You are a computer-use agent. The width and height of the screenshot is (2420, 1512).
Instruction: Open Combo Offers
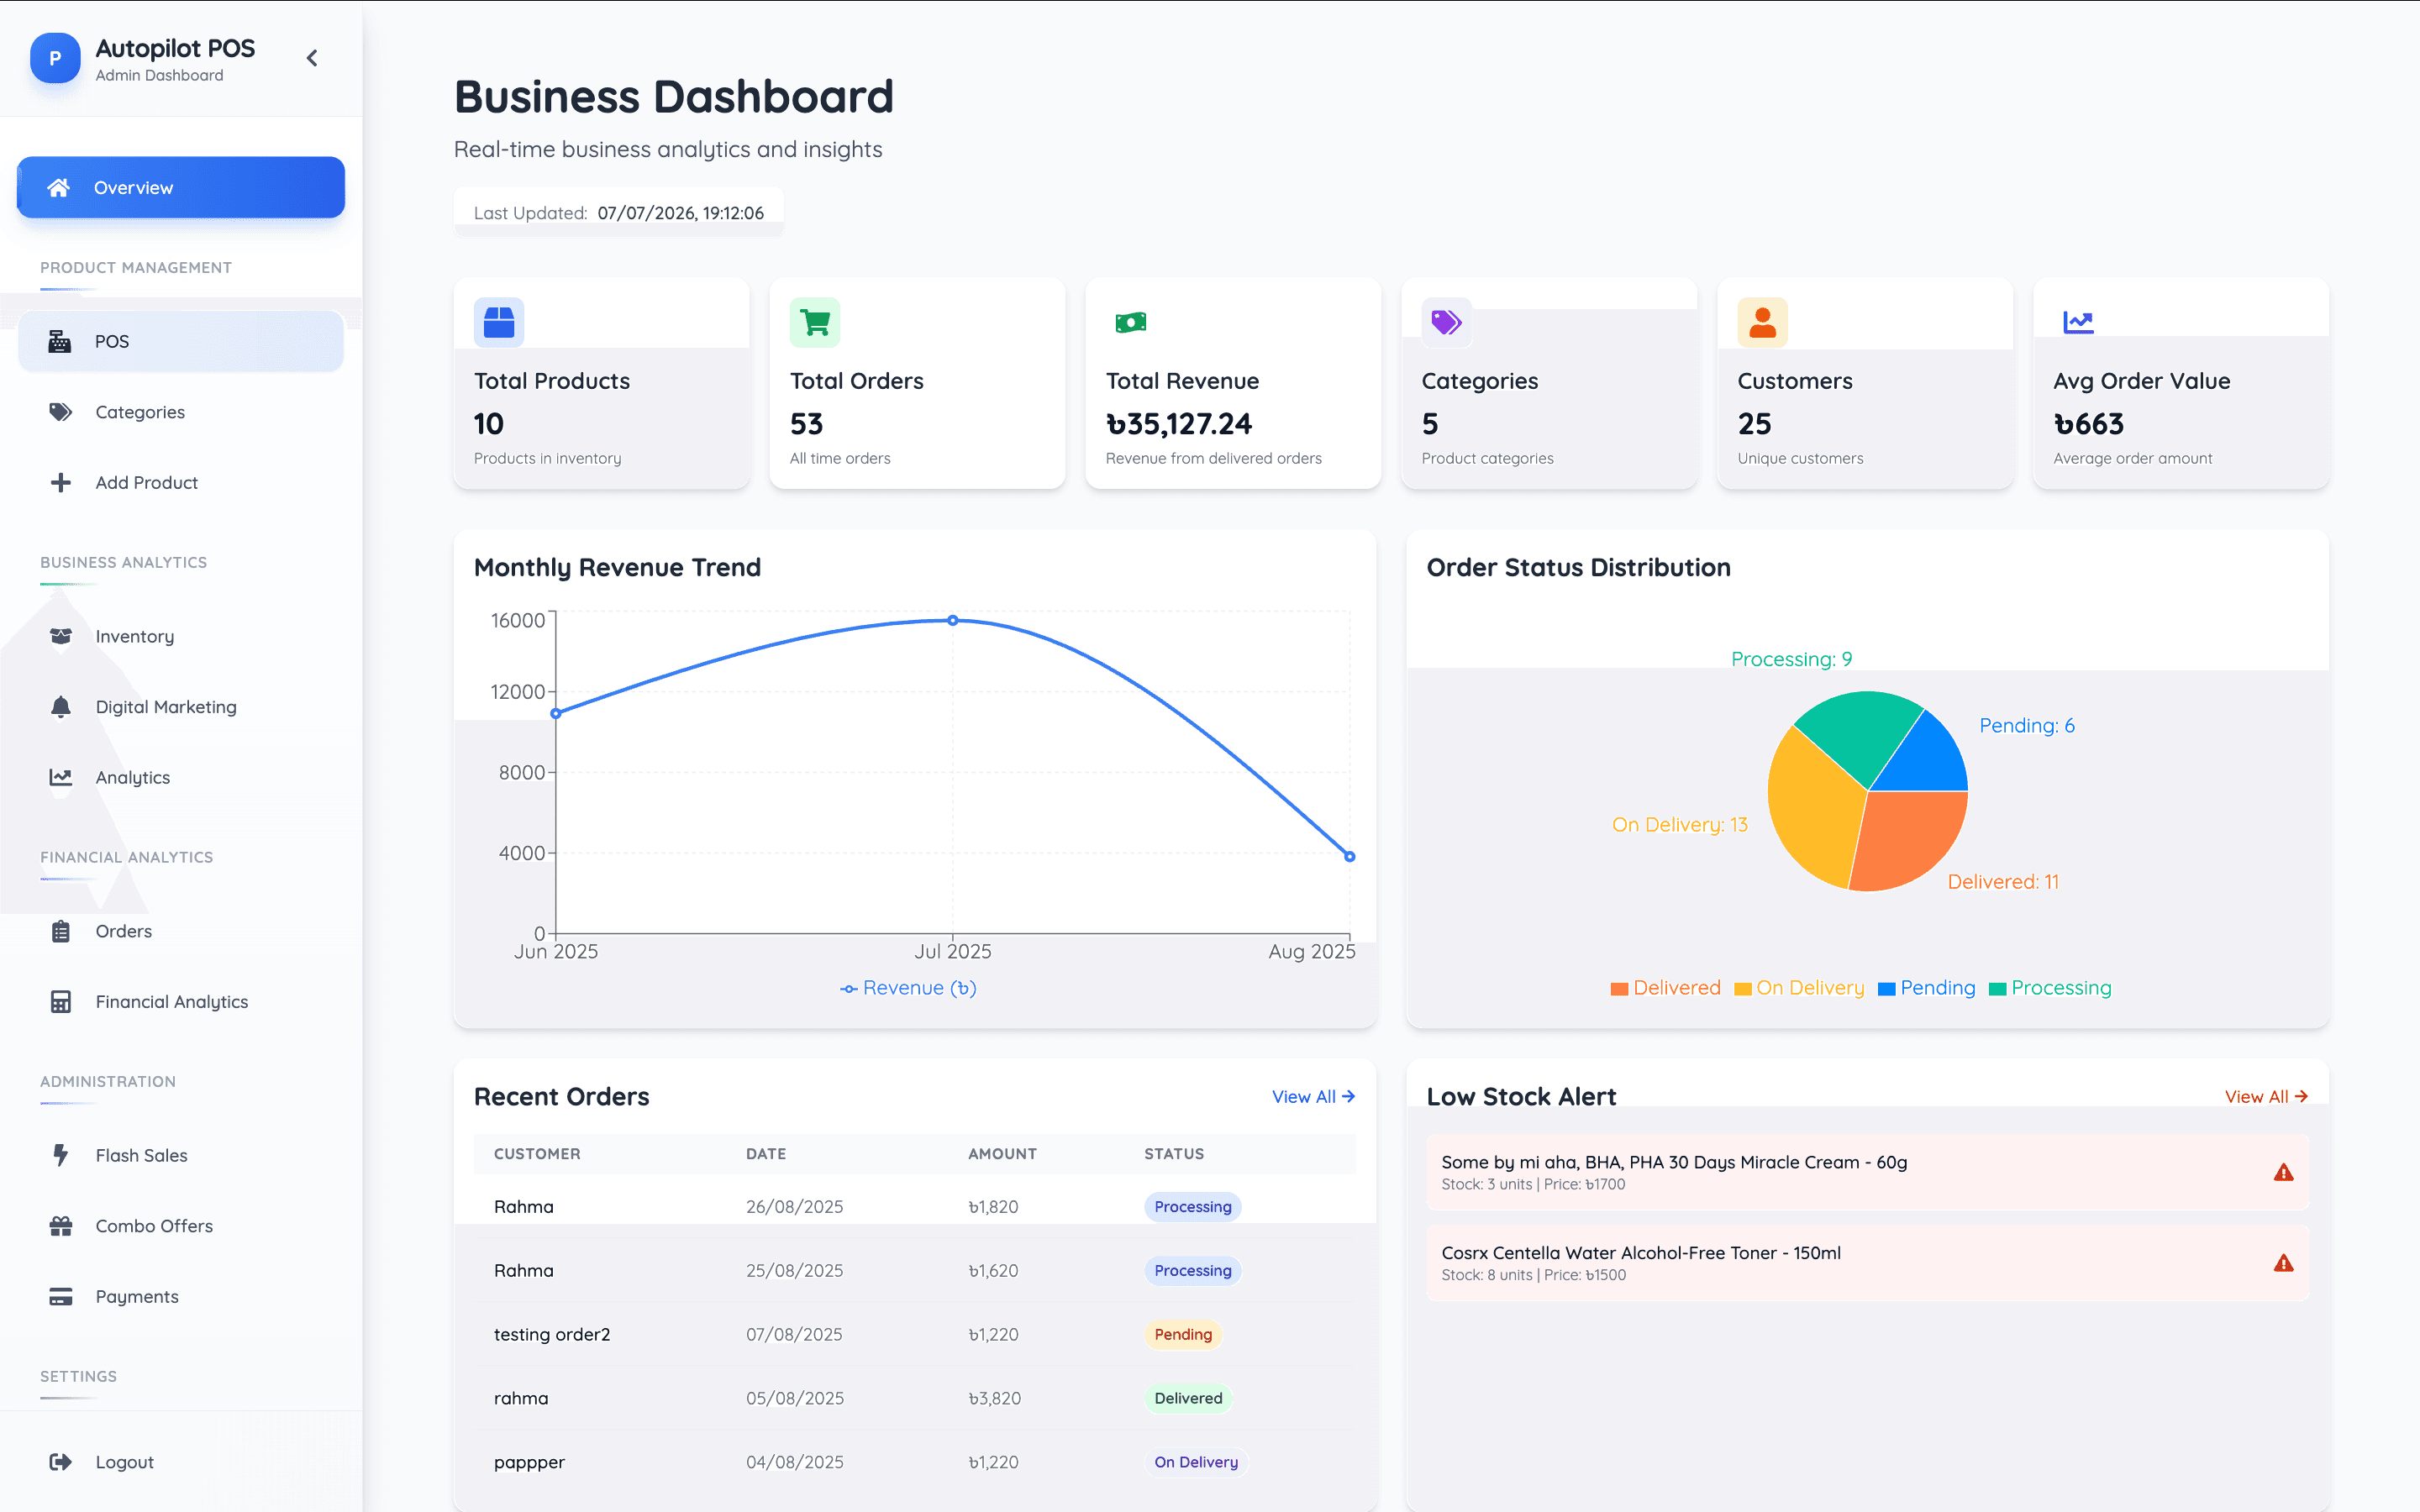coord(181,1225)
